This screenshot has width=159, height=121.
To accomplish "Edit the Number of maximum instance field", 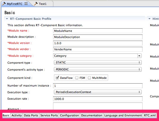I will tap(98, 86).
